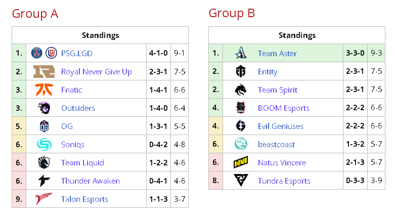Click the Team Liquid logo
Image resolution: width=395 pixels, height=218 pixels.
[x=43, y=162]
